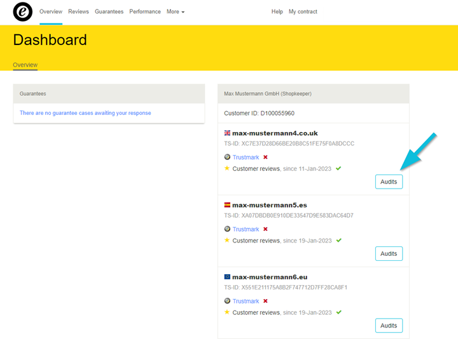
Task: Click green checkmark for max-mustermann5.es reviews
Action: click(x=339, y=240)
